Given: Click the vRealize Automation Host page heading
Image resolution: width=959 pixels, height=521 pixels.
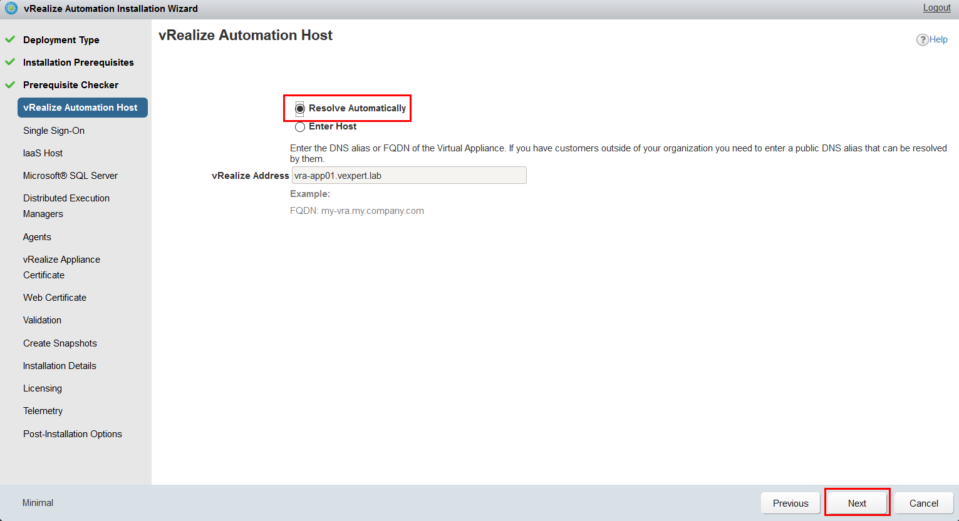Looking at the screenshot, I should tap(246, 36).
